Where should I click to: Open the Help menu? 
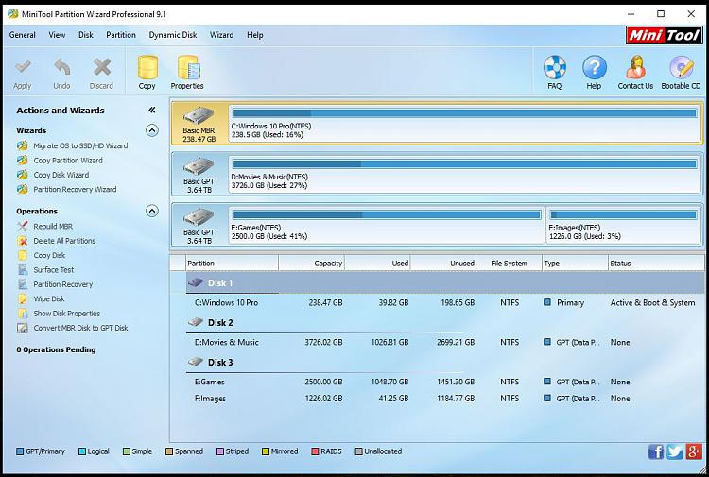(255, 35)
